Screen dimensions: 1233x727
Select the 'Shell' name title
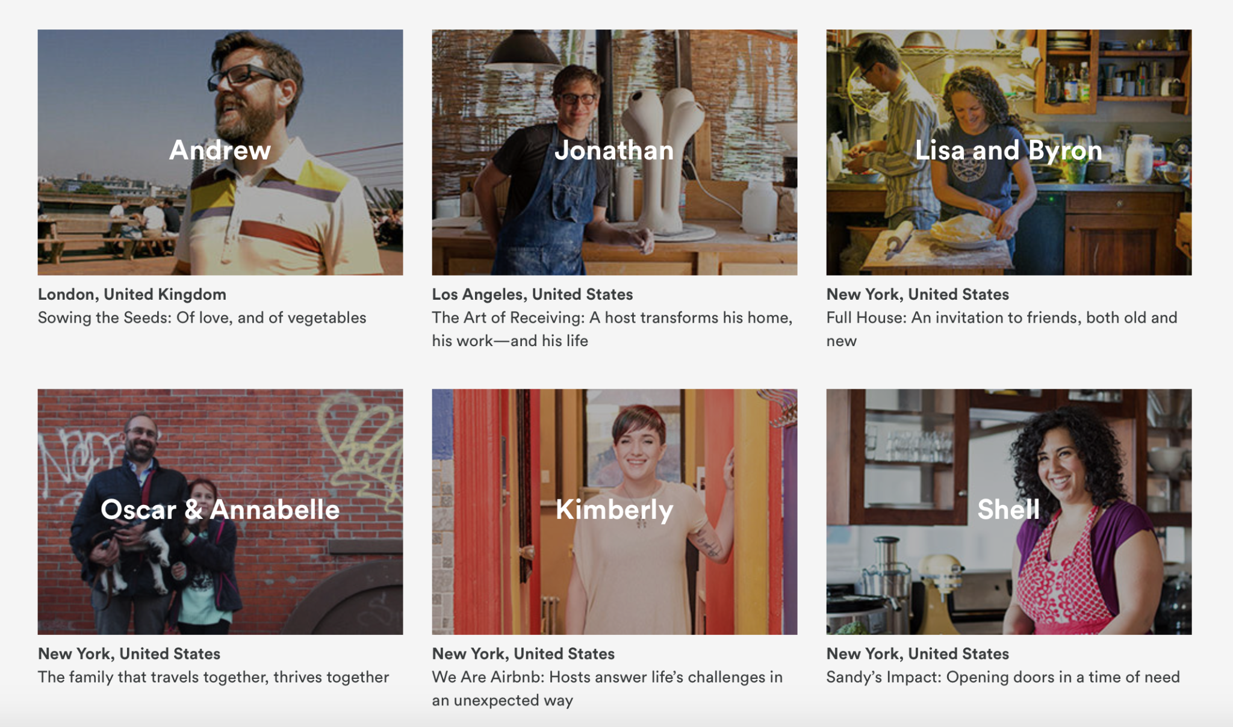(1008, 510)
